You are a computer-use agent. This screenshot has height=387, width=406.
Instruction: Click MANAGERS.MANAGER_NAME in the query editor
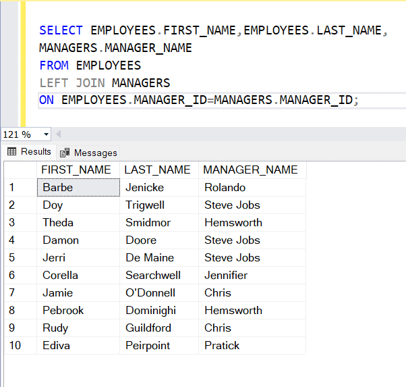pyautogui.click(x=115, y=48)
